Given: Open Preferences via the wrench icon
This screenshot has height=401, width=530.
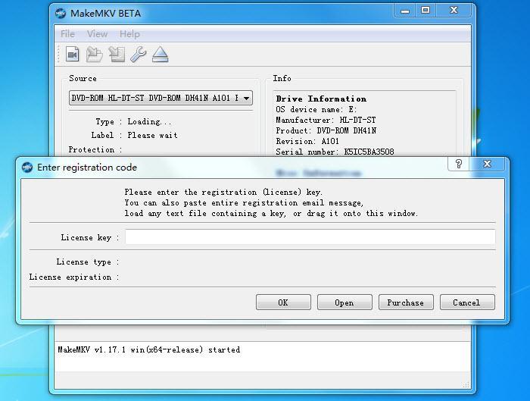Looking at the screenshot, I should pos(139,54).
